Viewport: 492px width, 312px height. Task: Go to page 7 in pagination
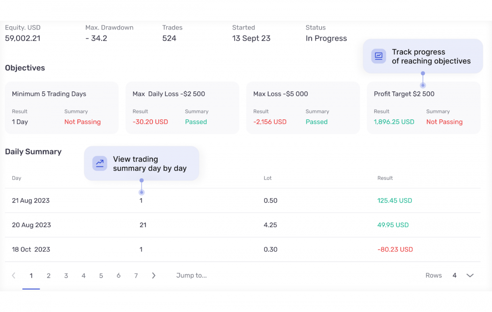click(x=136, y=275)
